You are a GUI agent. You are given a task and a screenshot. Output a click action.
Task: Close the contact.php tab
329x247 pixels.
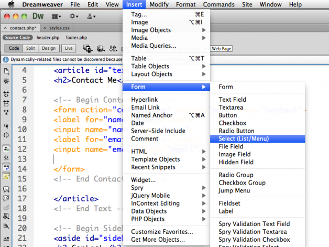5,28
